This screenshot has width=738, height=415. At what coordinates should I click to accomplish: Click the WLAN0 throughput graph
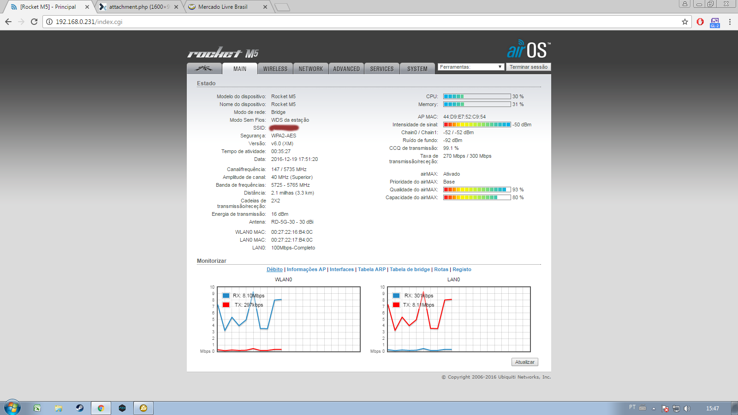pos(289,319)
